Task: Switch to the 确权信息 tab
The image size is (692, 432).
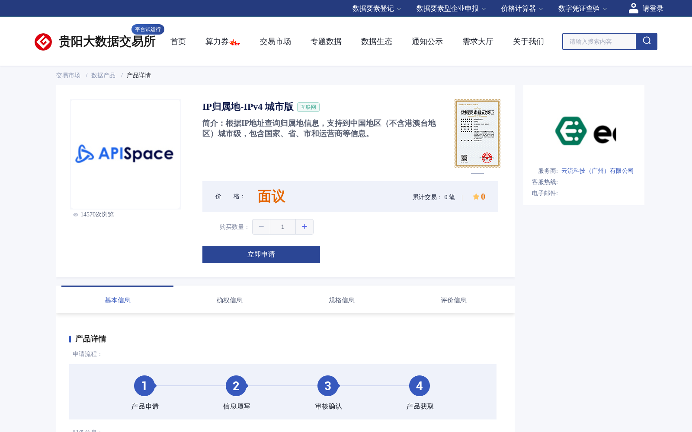Action: (230, 300)
